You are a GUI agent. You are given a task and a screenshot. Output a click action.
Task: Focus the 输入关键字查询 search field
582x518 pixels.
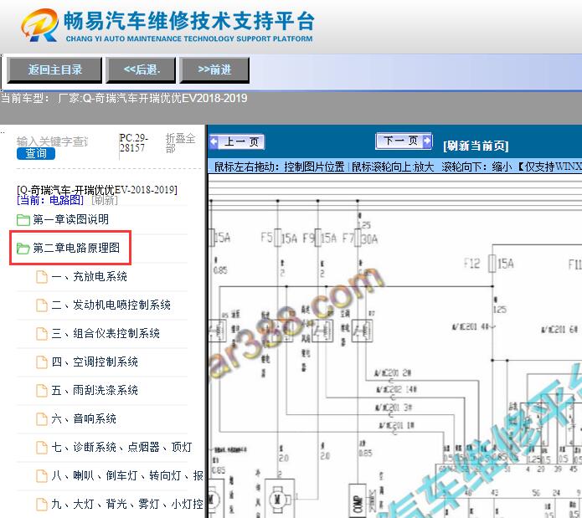(52, 141)
